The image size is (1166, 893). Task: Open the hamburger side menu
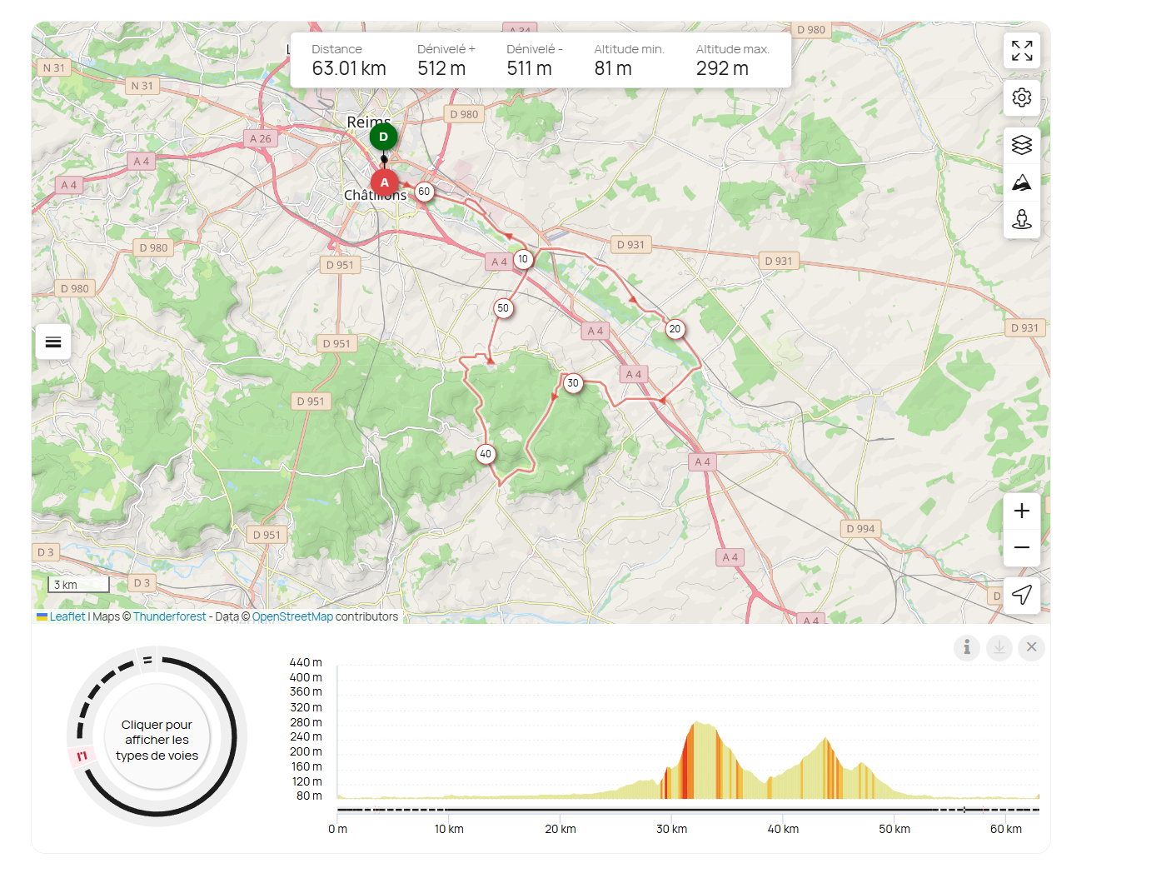tap(53, 342)
